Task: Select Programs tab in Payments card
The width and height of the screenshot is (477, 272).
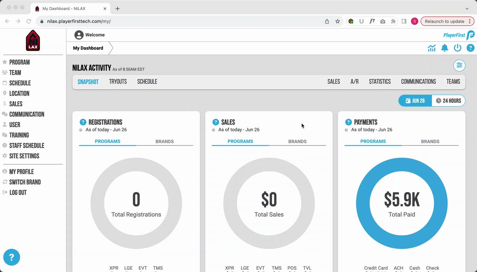Action: pyautogui.click(x=373, y=141)
